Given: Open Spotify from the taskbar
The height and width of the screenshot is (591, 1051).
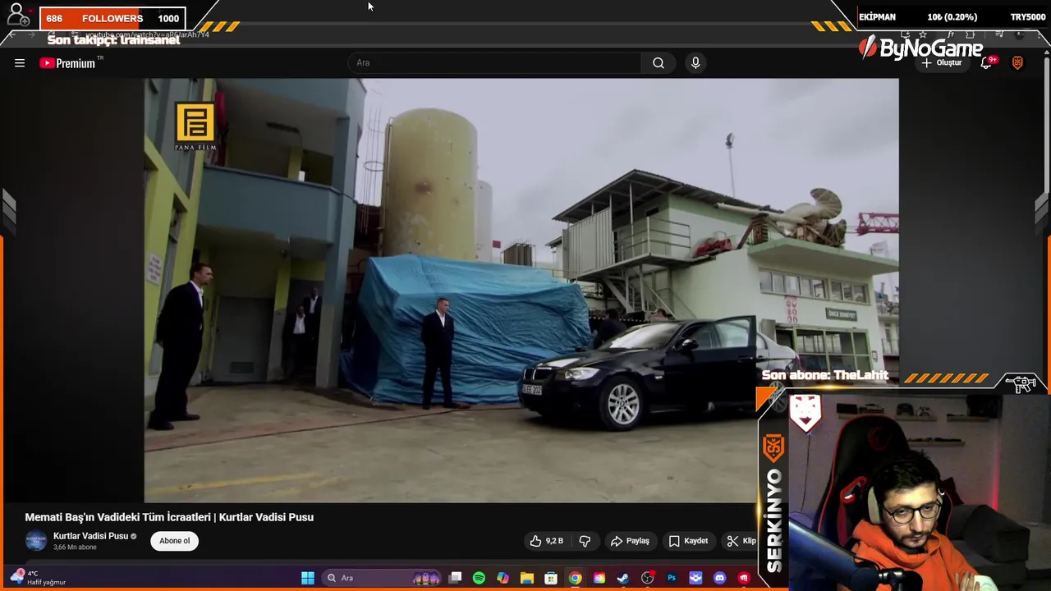Looking at the screenshot, I should tap(479, 578).
